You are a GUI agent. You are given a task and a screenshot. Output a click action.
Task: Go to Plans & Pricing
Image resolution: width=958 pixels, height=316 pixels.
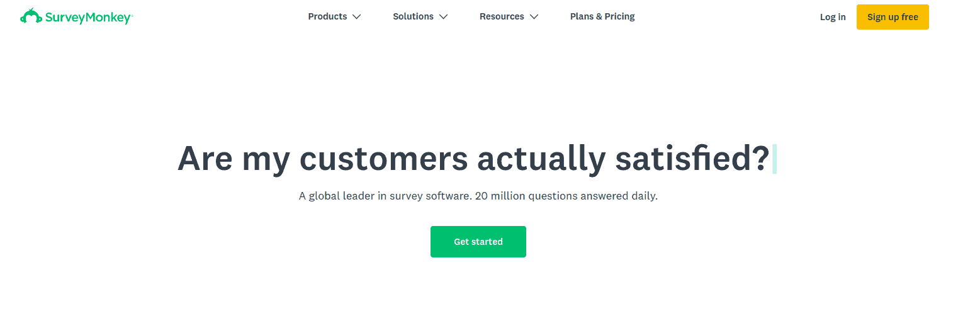point(602,17)
